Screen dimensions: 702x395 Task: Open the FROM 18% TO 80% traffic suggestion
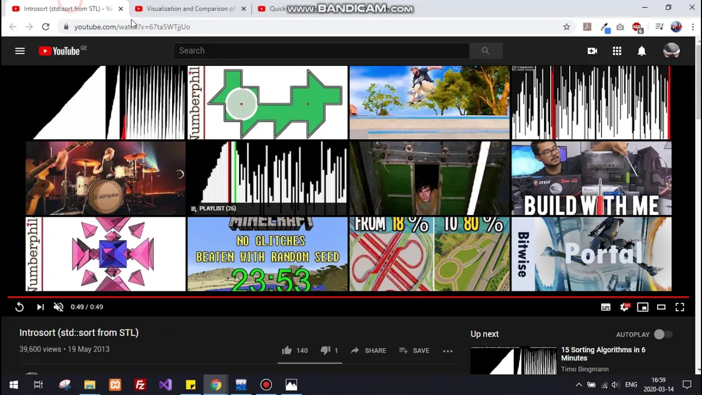429,254
